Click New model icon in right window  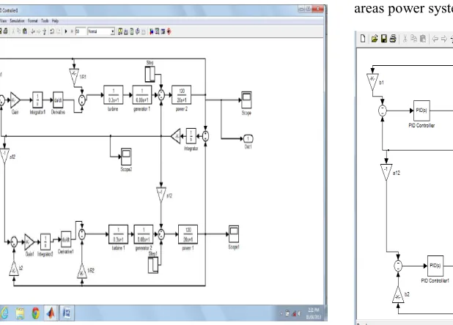[x=363, y=39]
